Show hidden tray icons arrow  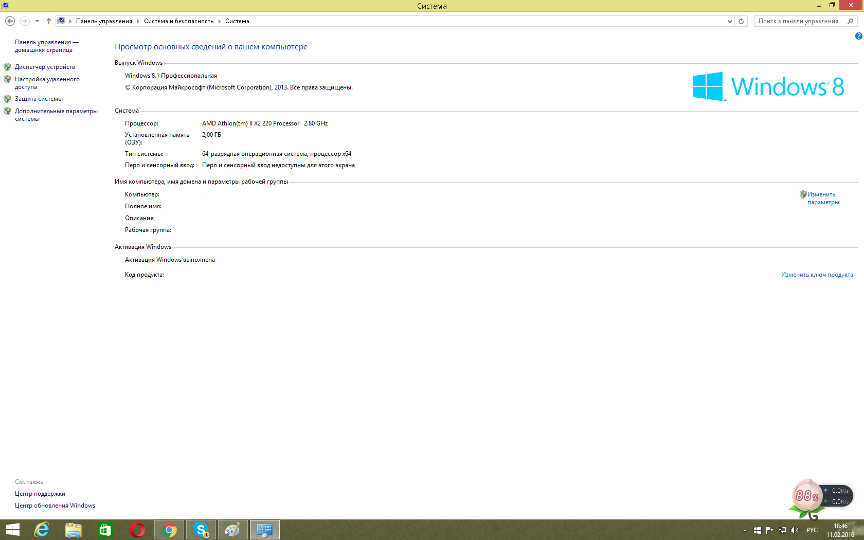click(x=745, y=530)
